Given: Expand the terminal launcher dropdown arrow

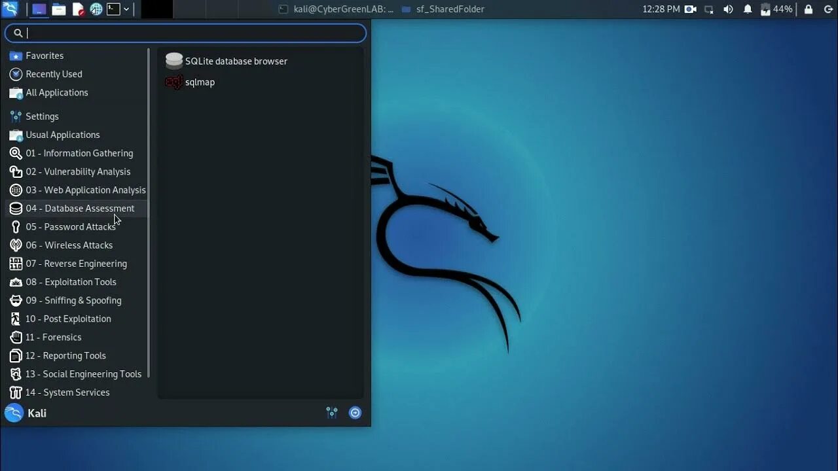Looking at the screenshot, I should 126,9.
